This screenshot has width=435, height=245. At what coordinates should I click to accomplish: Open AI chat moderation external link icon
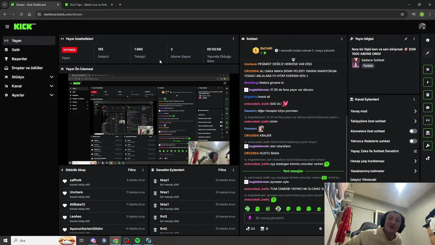415,151
